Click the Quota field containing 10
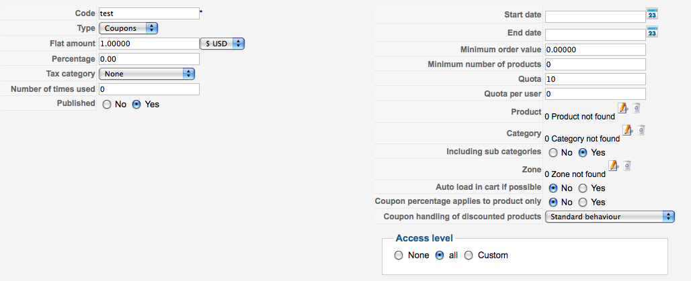The width and height of the screenshot is (691, 281). 595,79
